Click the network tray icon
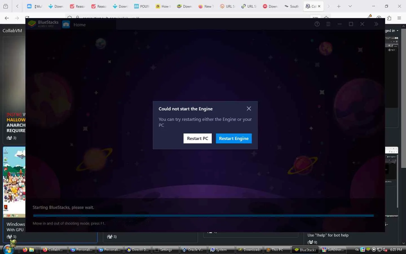Image resolution: width=406 pixels, height=254 pixels. 379,250
